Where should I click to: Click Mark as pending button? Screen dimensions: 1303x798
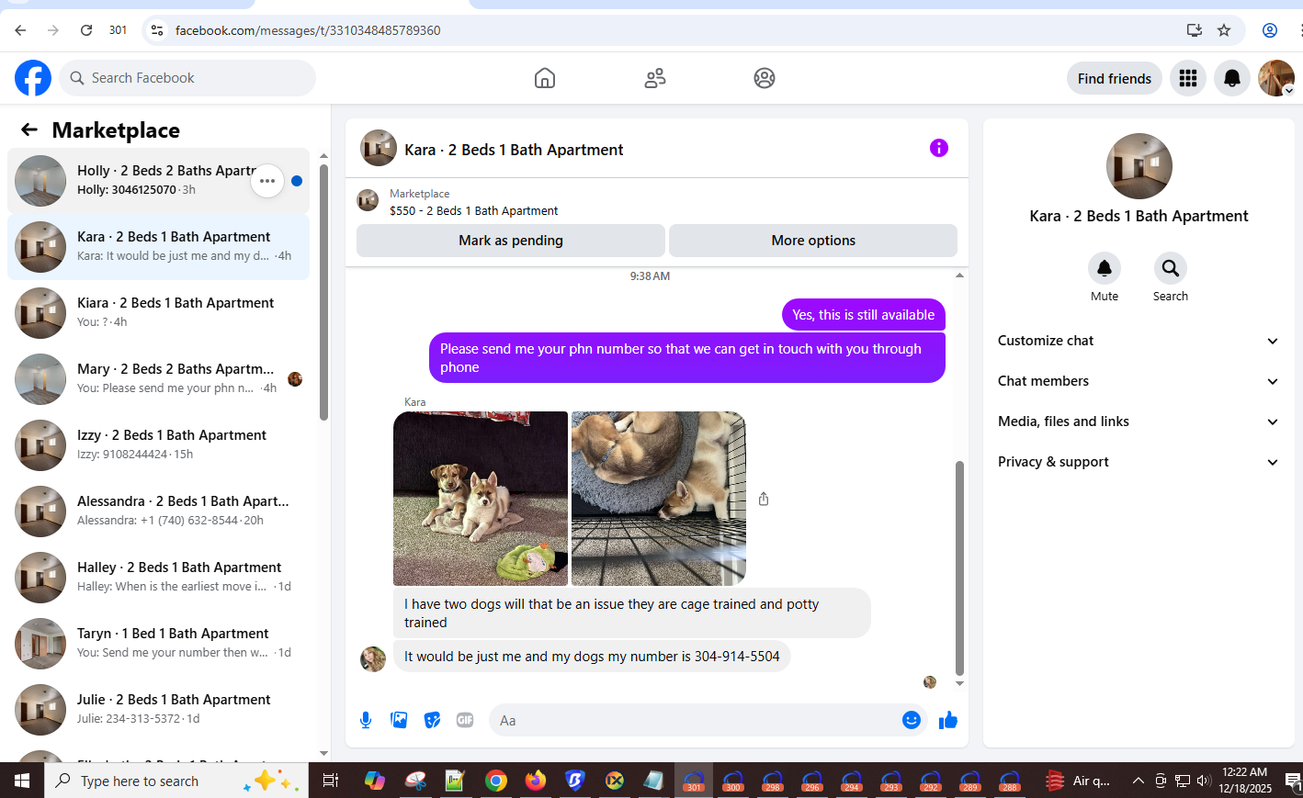click(x=511, y=241)
